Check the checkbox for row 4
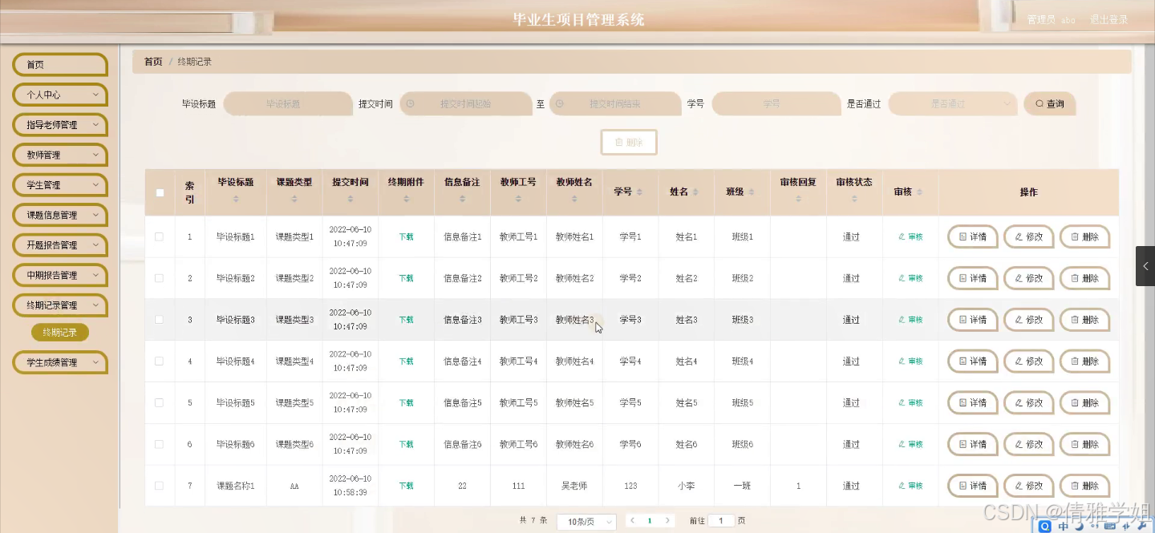Viewport: 1155px width, 533px height. click(x=159, y=361)
